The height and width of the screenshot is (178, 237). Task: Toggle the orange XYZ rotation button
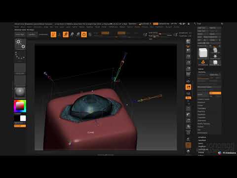pos(188,98)
